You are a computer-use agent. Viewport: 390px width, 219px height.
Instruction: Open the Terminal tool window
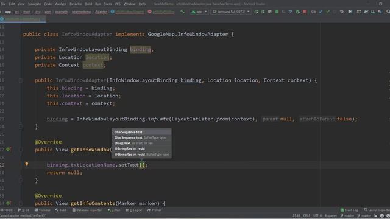pyautogui.click(x=43, y=210)
